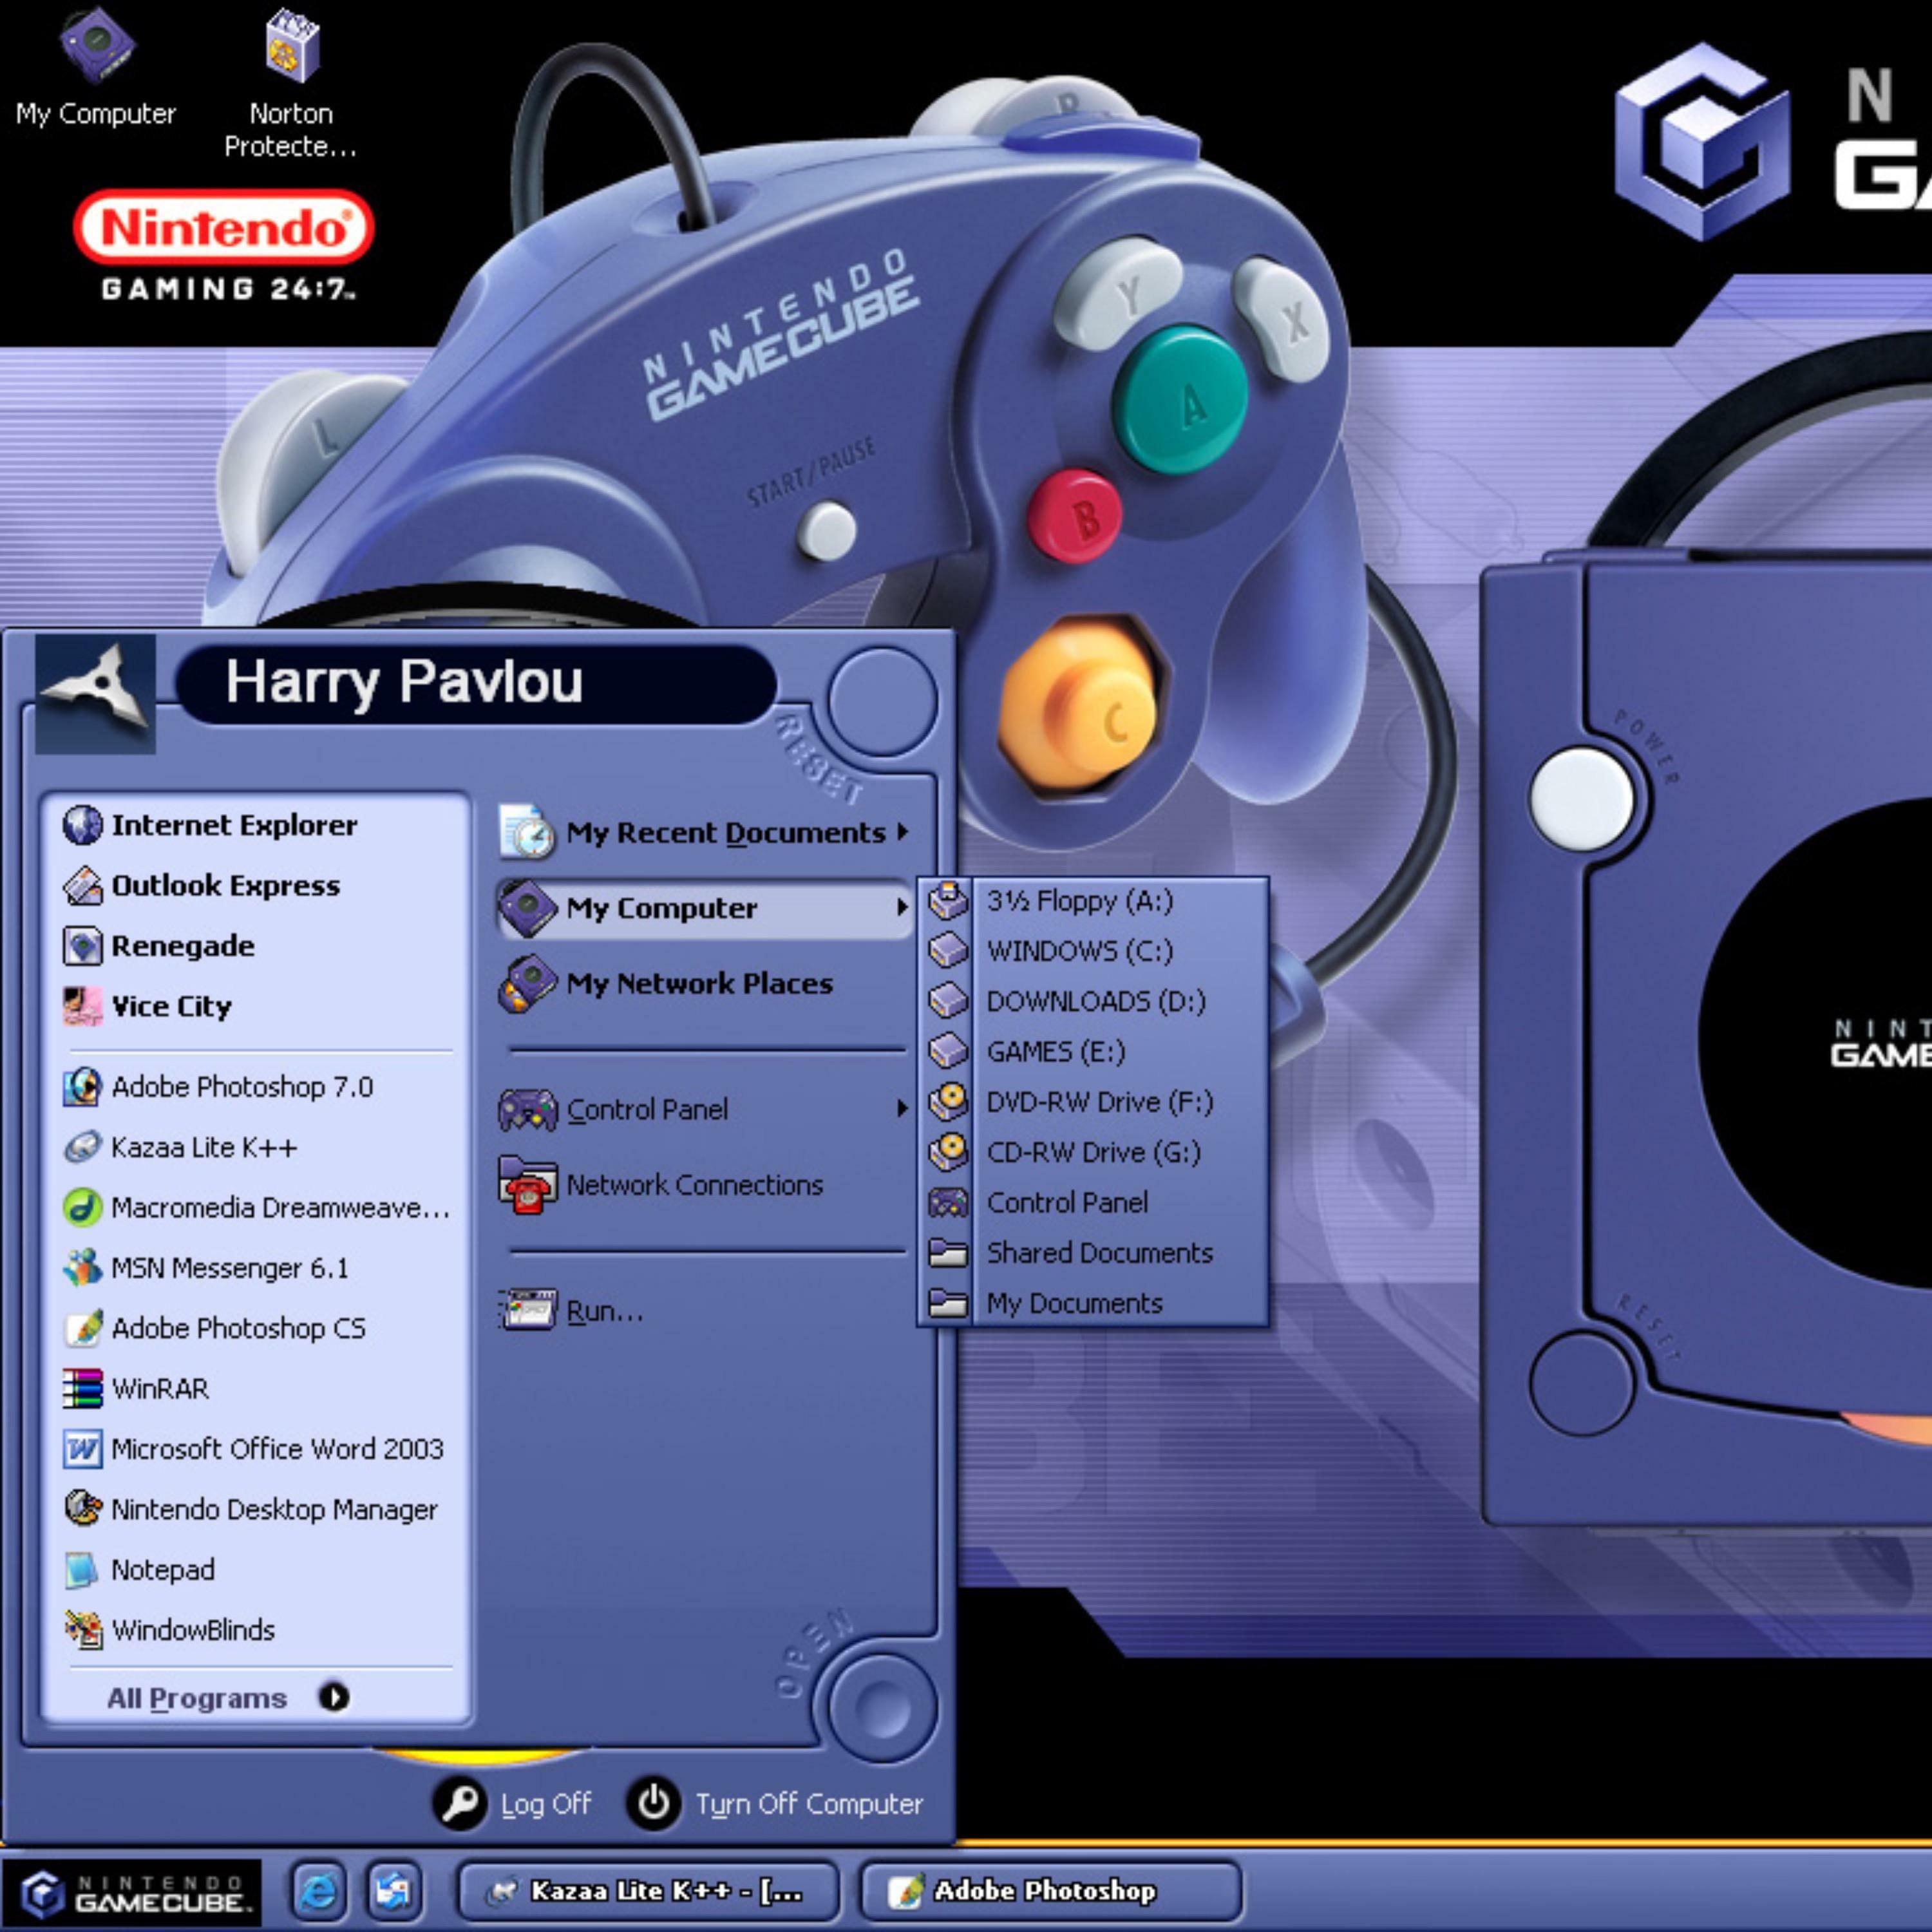The height and width of the screenshot is (1932, 1932).
Task: Click Turn Off Computer button
Action: pos(776,1804)
